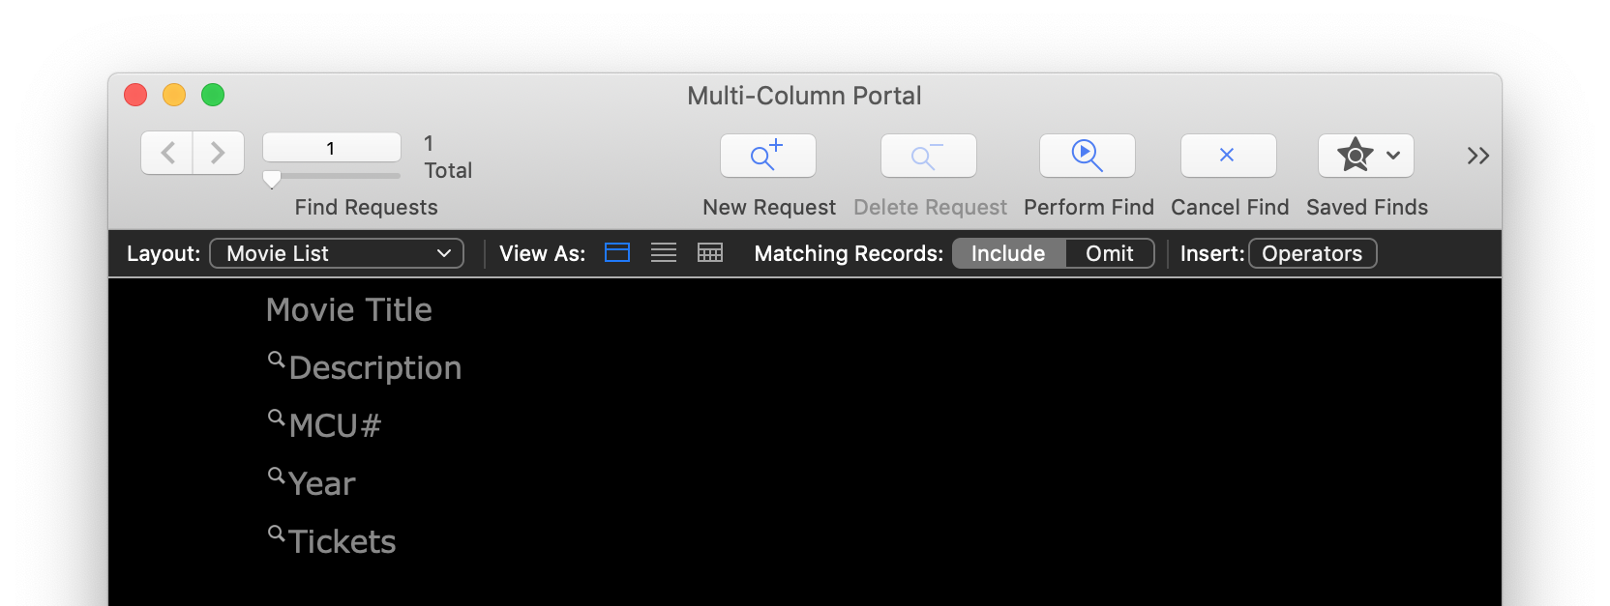Image resolution: width=1610 pixels, height=606 pixels.
Task: Click the current request number field
Action: click(x=331, y=148)
